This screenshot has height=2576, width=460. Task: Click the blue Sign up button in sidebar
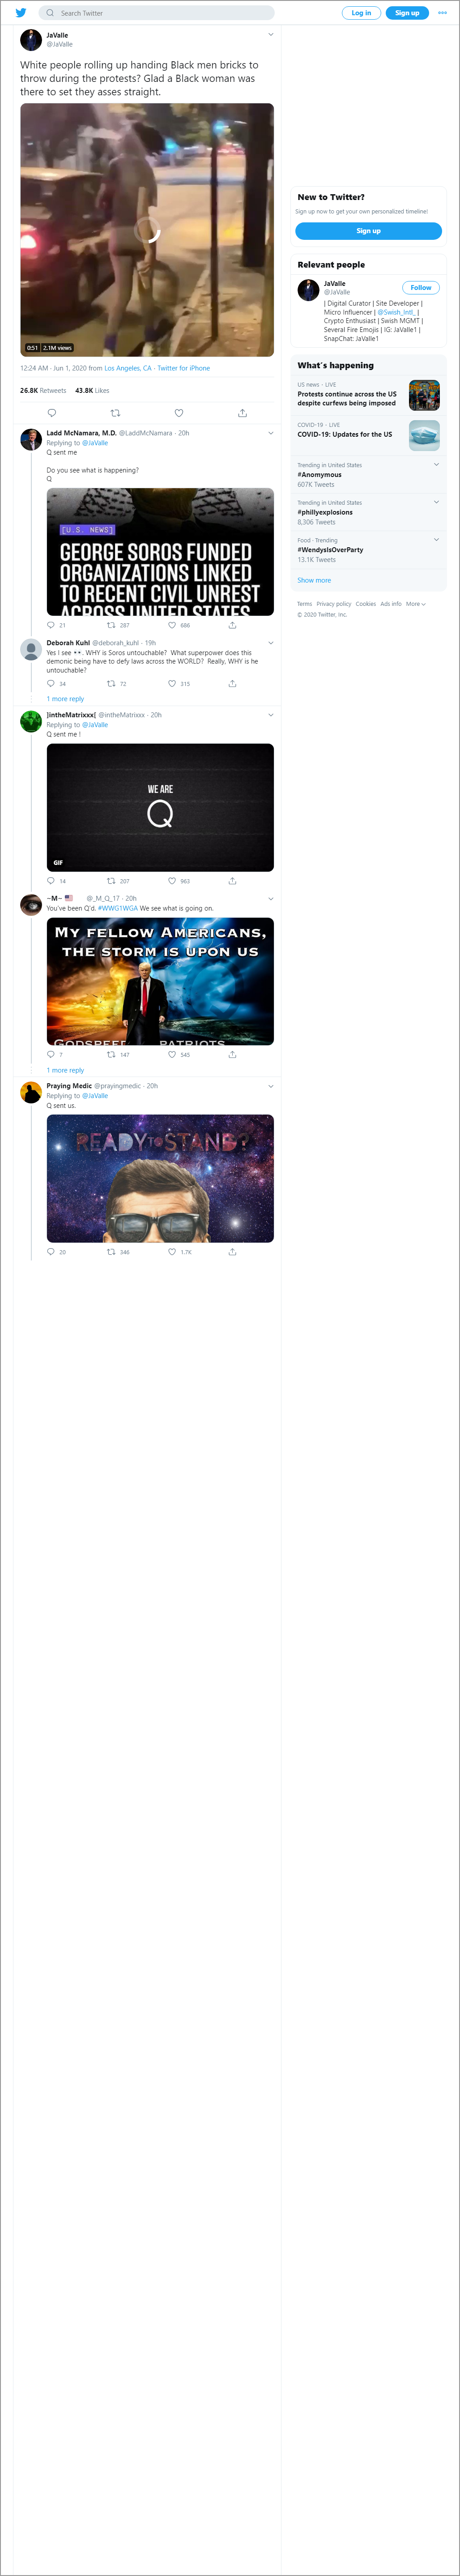pos(368,231)
